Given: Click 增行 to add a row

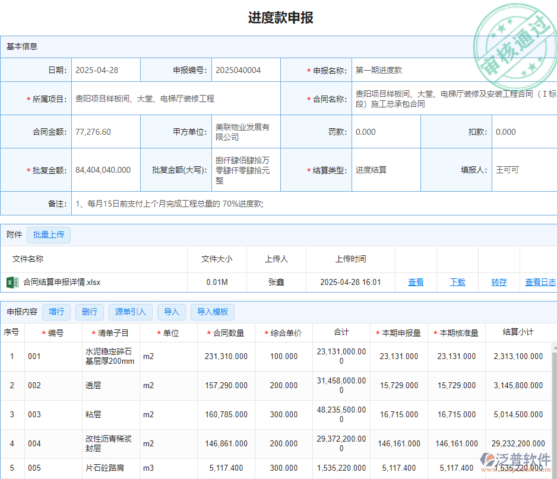Looking at the screenshot, I should [56, 312].
